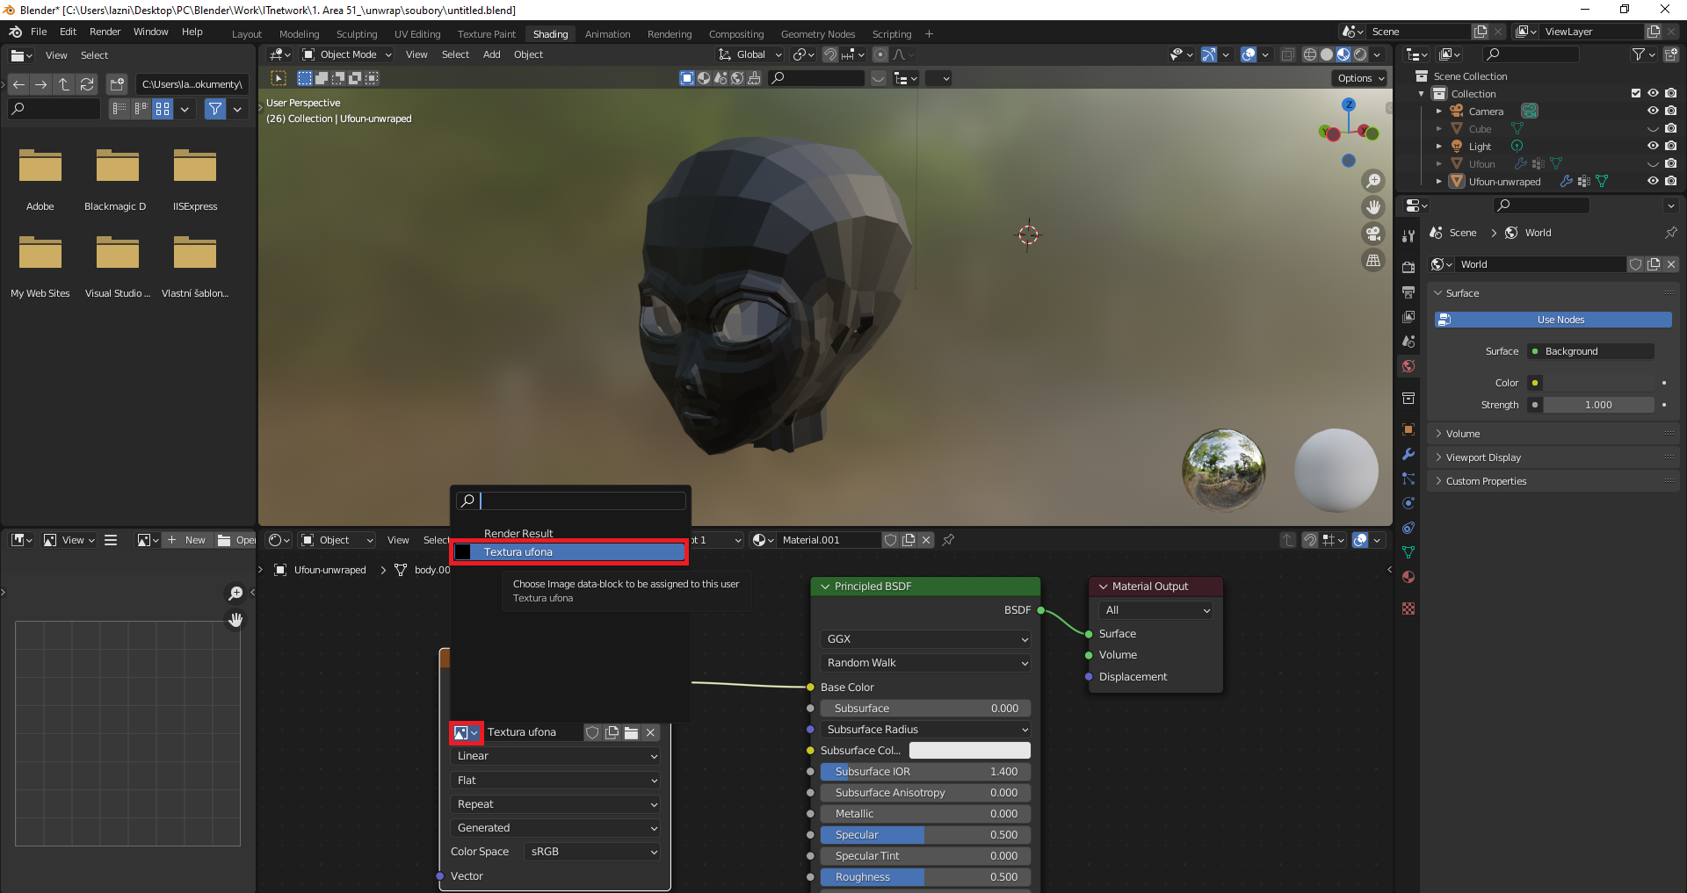This screenshot has height=893, width=1687.
Task: Open the World properties tab icon
Action: tap(1408, 366)
